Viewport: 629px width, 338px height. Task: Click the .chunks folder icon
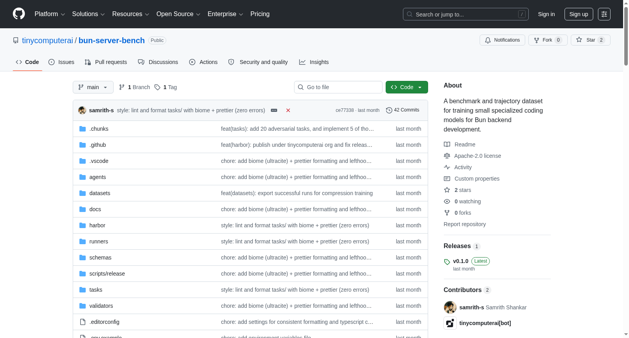tap(83, 129)
